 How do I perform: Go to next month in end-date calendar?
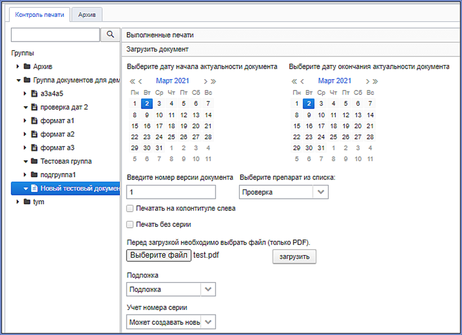(368, 81)
